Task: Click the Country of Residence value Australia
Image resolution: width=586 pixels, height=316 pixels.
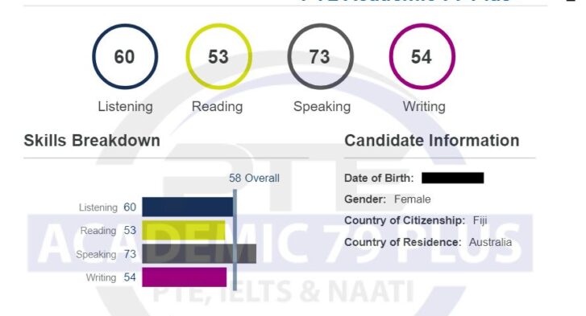Action: (490, 242)
